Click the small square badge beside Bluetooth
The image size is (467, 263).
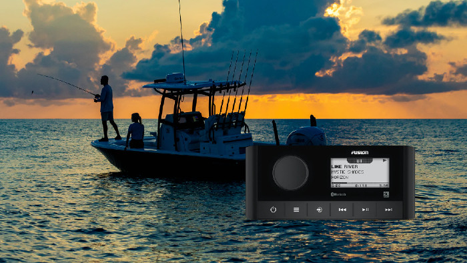tap(386, 194)
